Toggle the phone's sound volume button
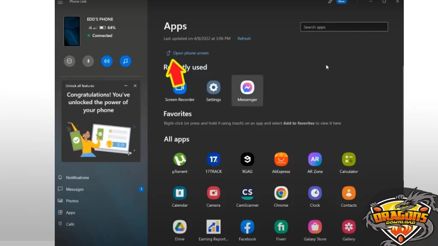 [107, 61]
